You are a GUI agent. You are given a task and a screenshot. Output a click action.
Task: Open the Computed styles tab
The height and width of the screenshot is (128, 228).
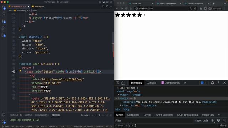tap(133, 115)
